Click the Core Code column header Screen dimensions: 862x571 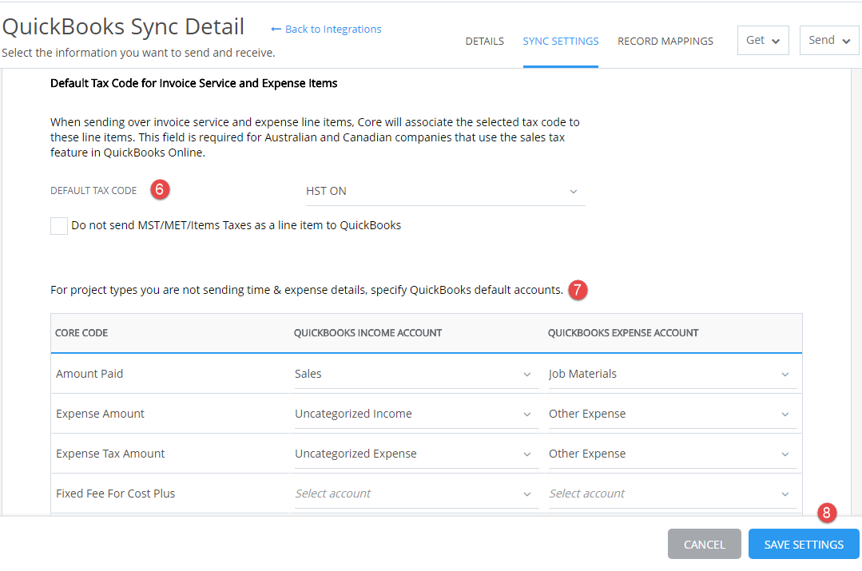point(81,333)
